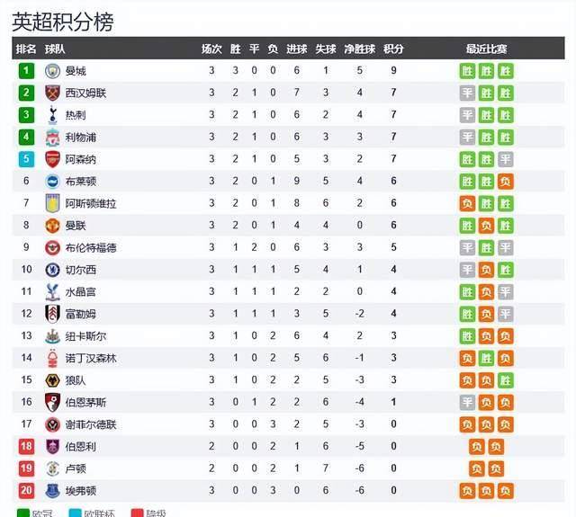Viewport: 576px width, 517px height.
Task: Click the Tottenham cockerel logo
Action: (52, 115)
